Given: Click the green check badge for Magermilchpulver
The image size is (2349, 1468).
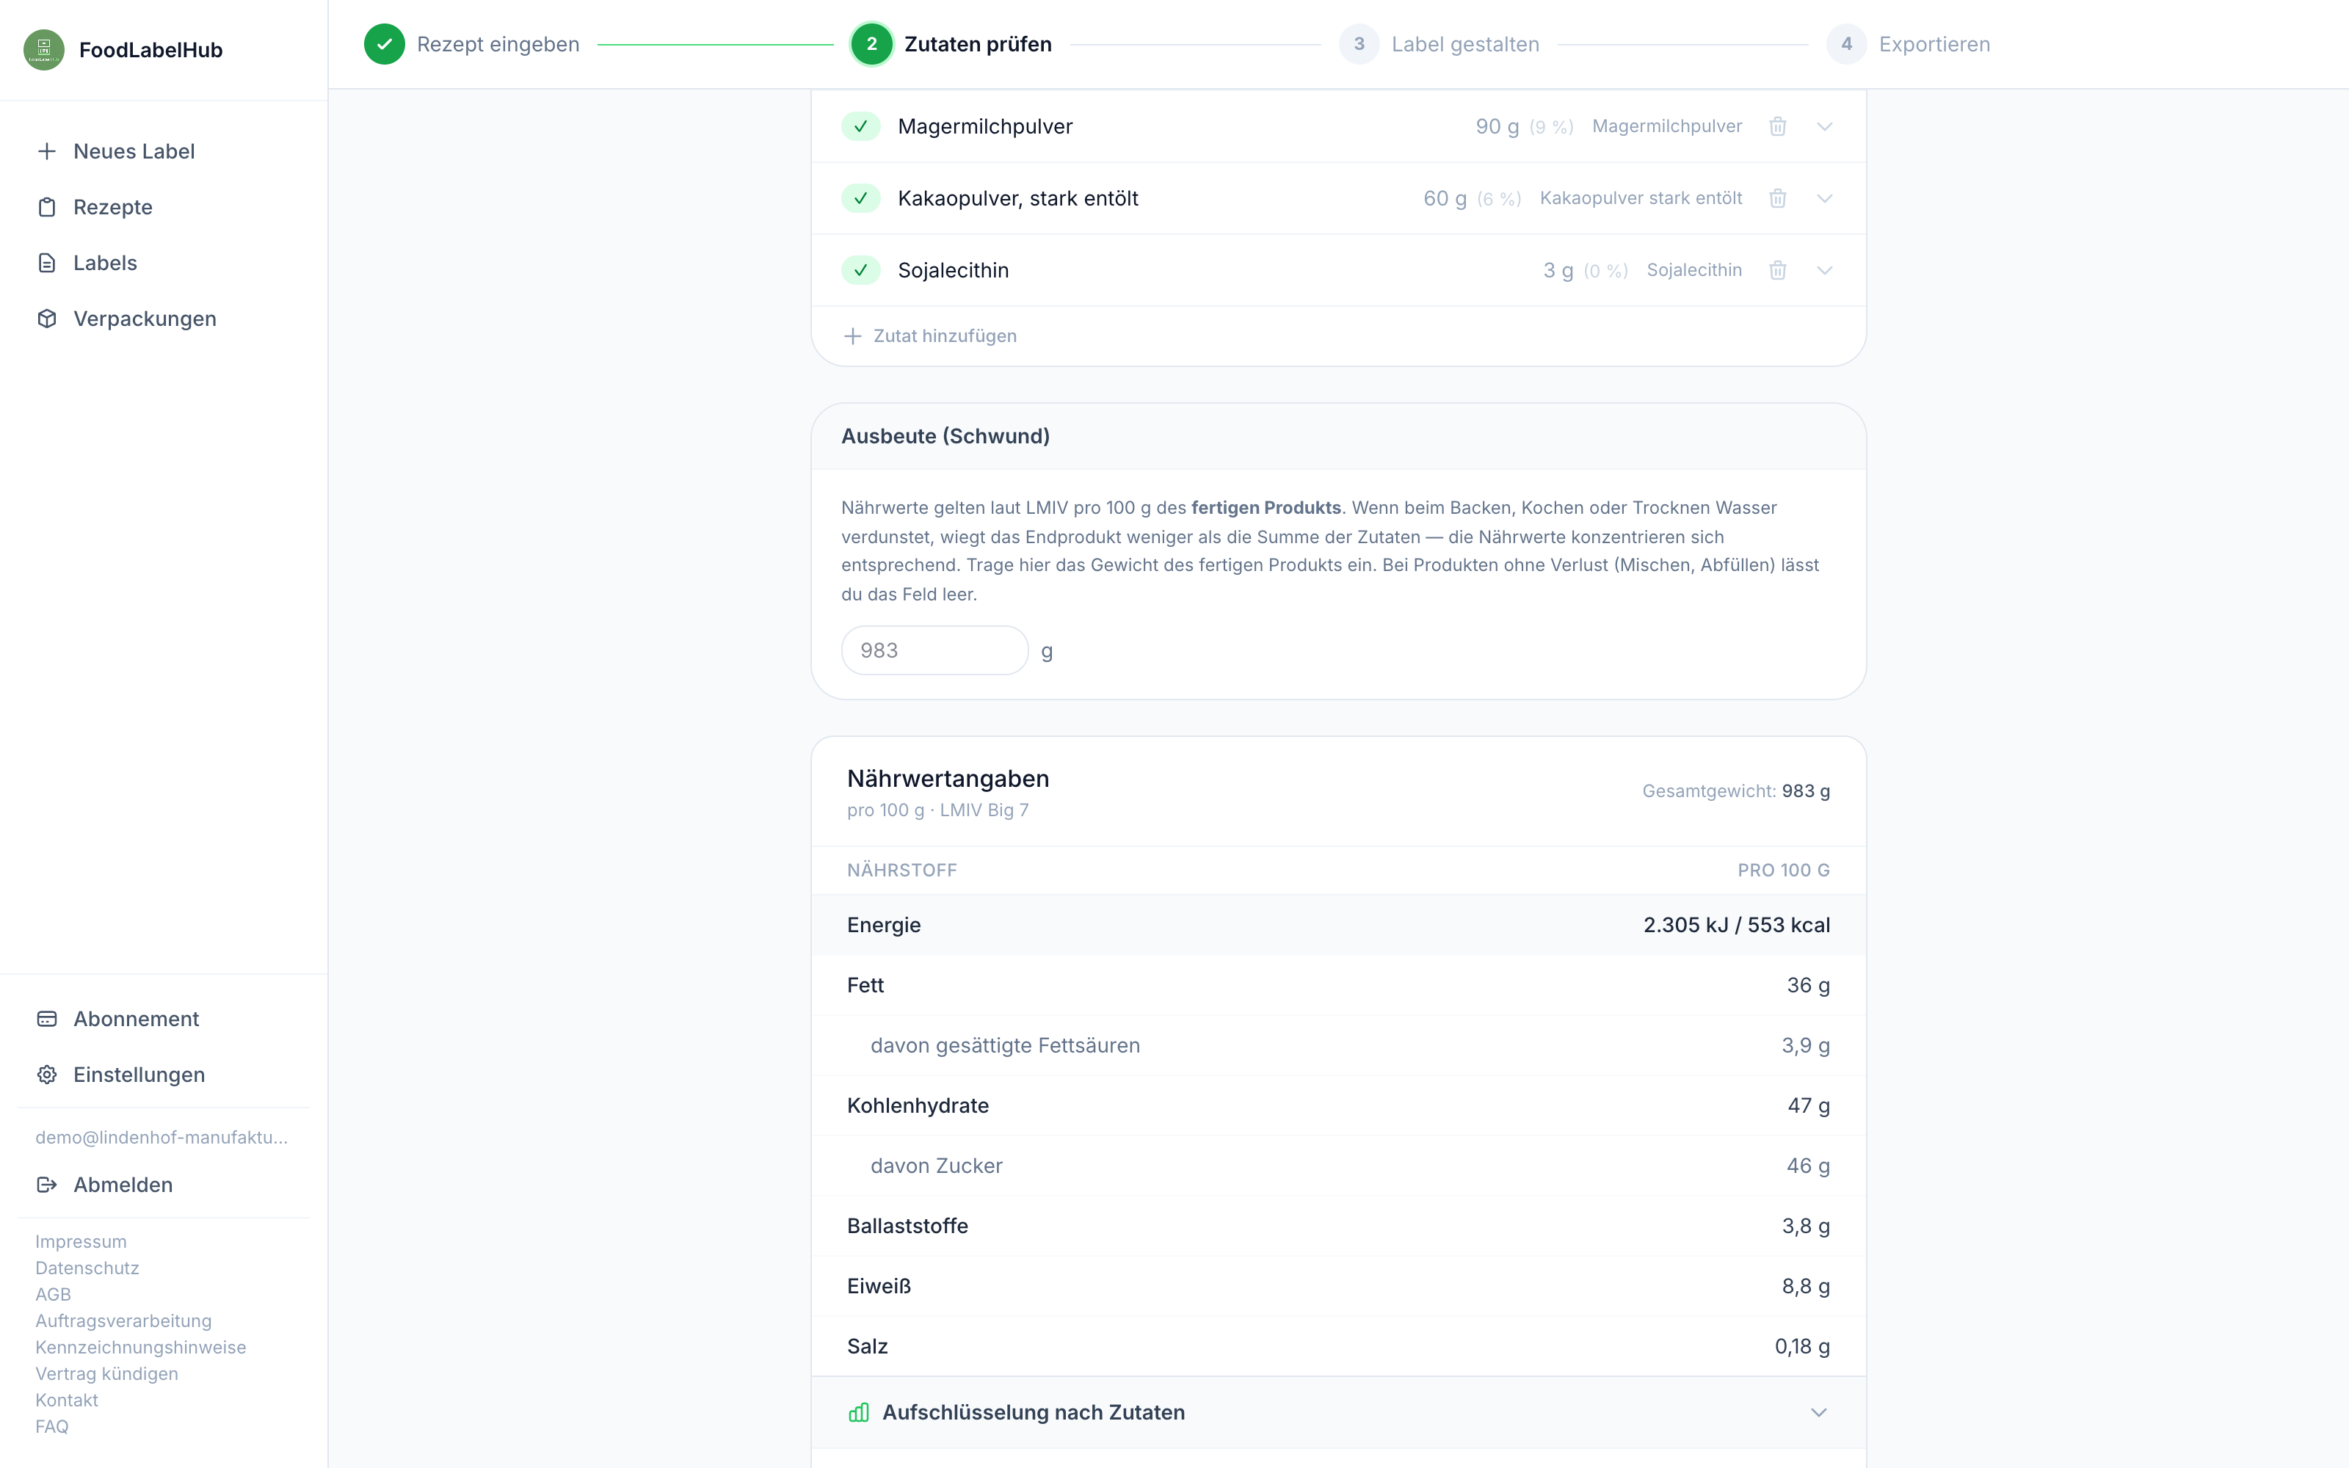Looking at the screenshot, I should 860,126.
